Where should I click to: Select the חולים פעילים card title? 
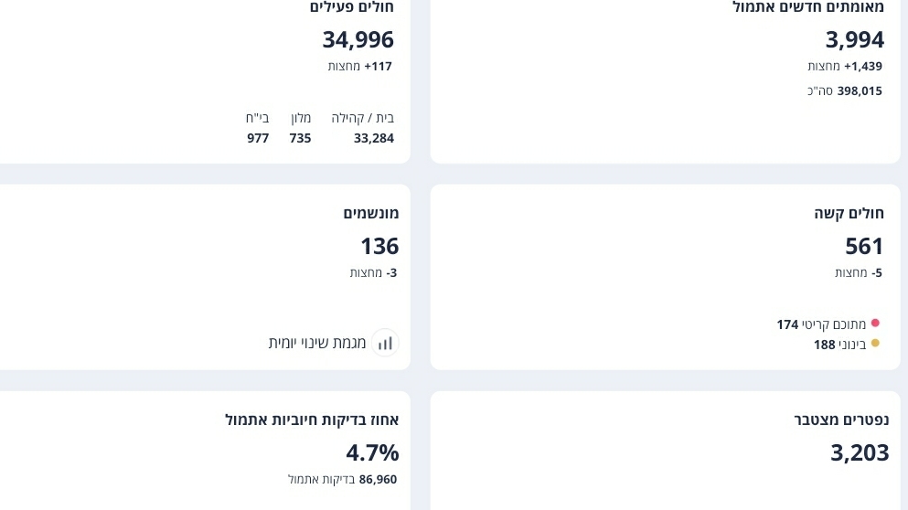click(x=351, y=7)
